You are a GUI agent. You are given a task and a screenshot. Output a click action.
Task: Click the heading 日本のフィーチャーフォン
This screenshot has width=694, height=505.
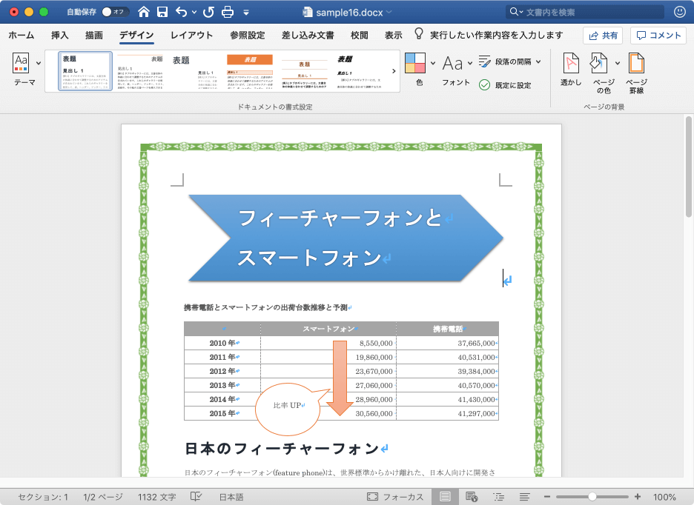tap(282, 449)
